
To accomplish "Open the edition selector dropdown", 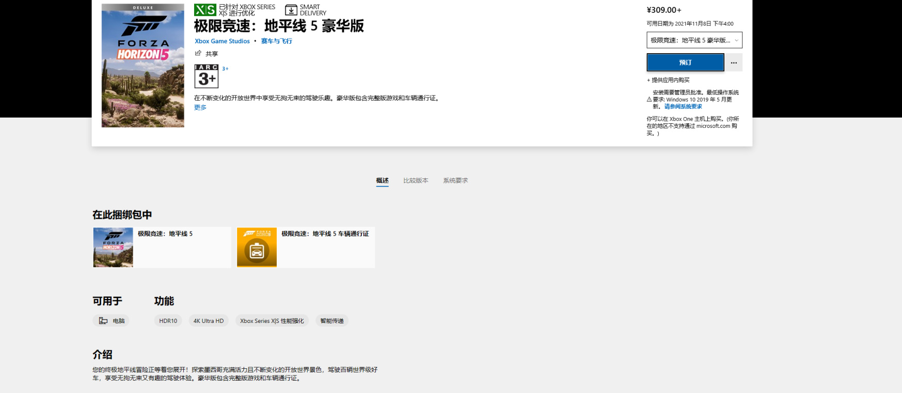I will click(694, 40).
